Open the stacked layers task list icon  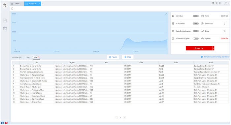pos(5,28)
